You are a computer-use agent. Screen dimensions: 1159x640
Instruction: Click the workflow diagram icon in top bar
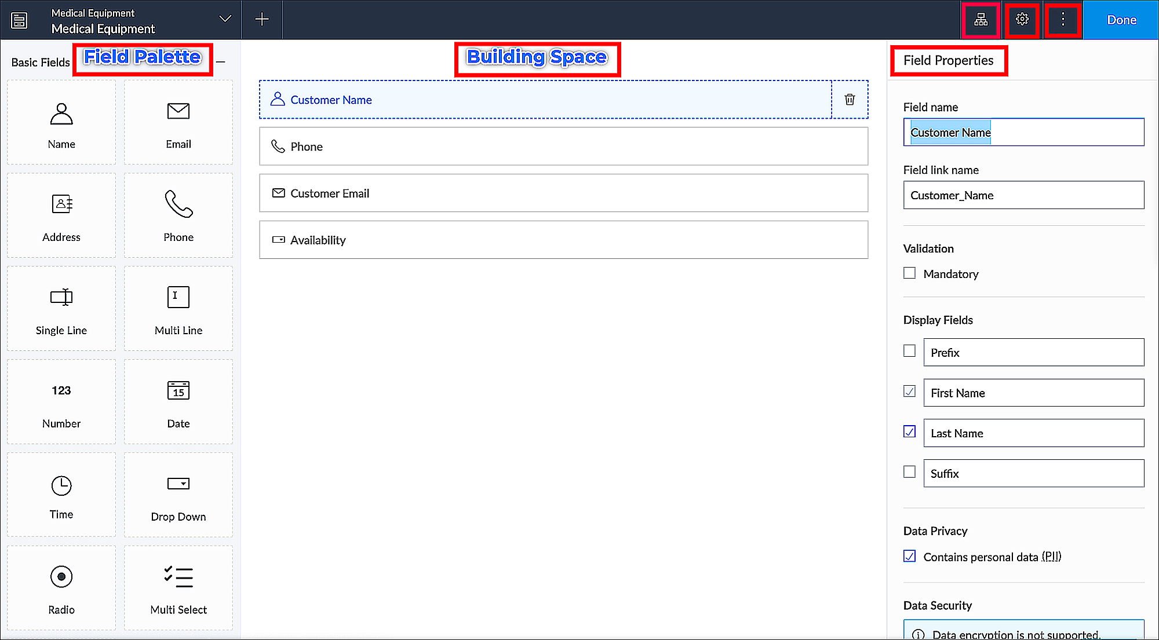(981, 20)
